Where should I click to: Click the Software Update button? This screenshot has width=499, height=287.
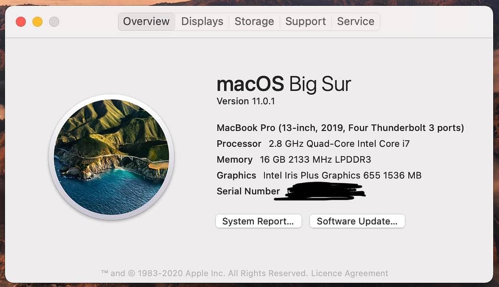(357, 221)
